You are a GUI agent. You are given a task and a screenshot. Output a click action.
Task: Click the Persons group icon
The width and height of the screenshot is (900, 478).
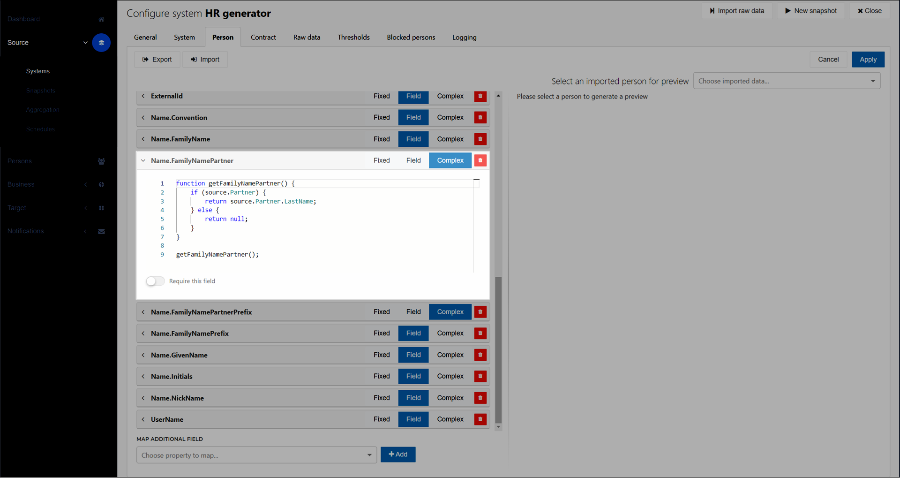101,161
